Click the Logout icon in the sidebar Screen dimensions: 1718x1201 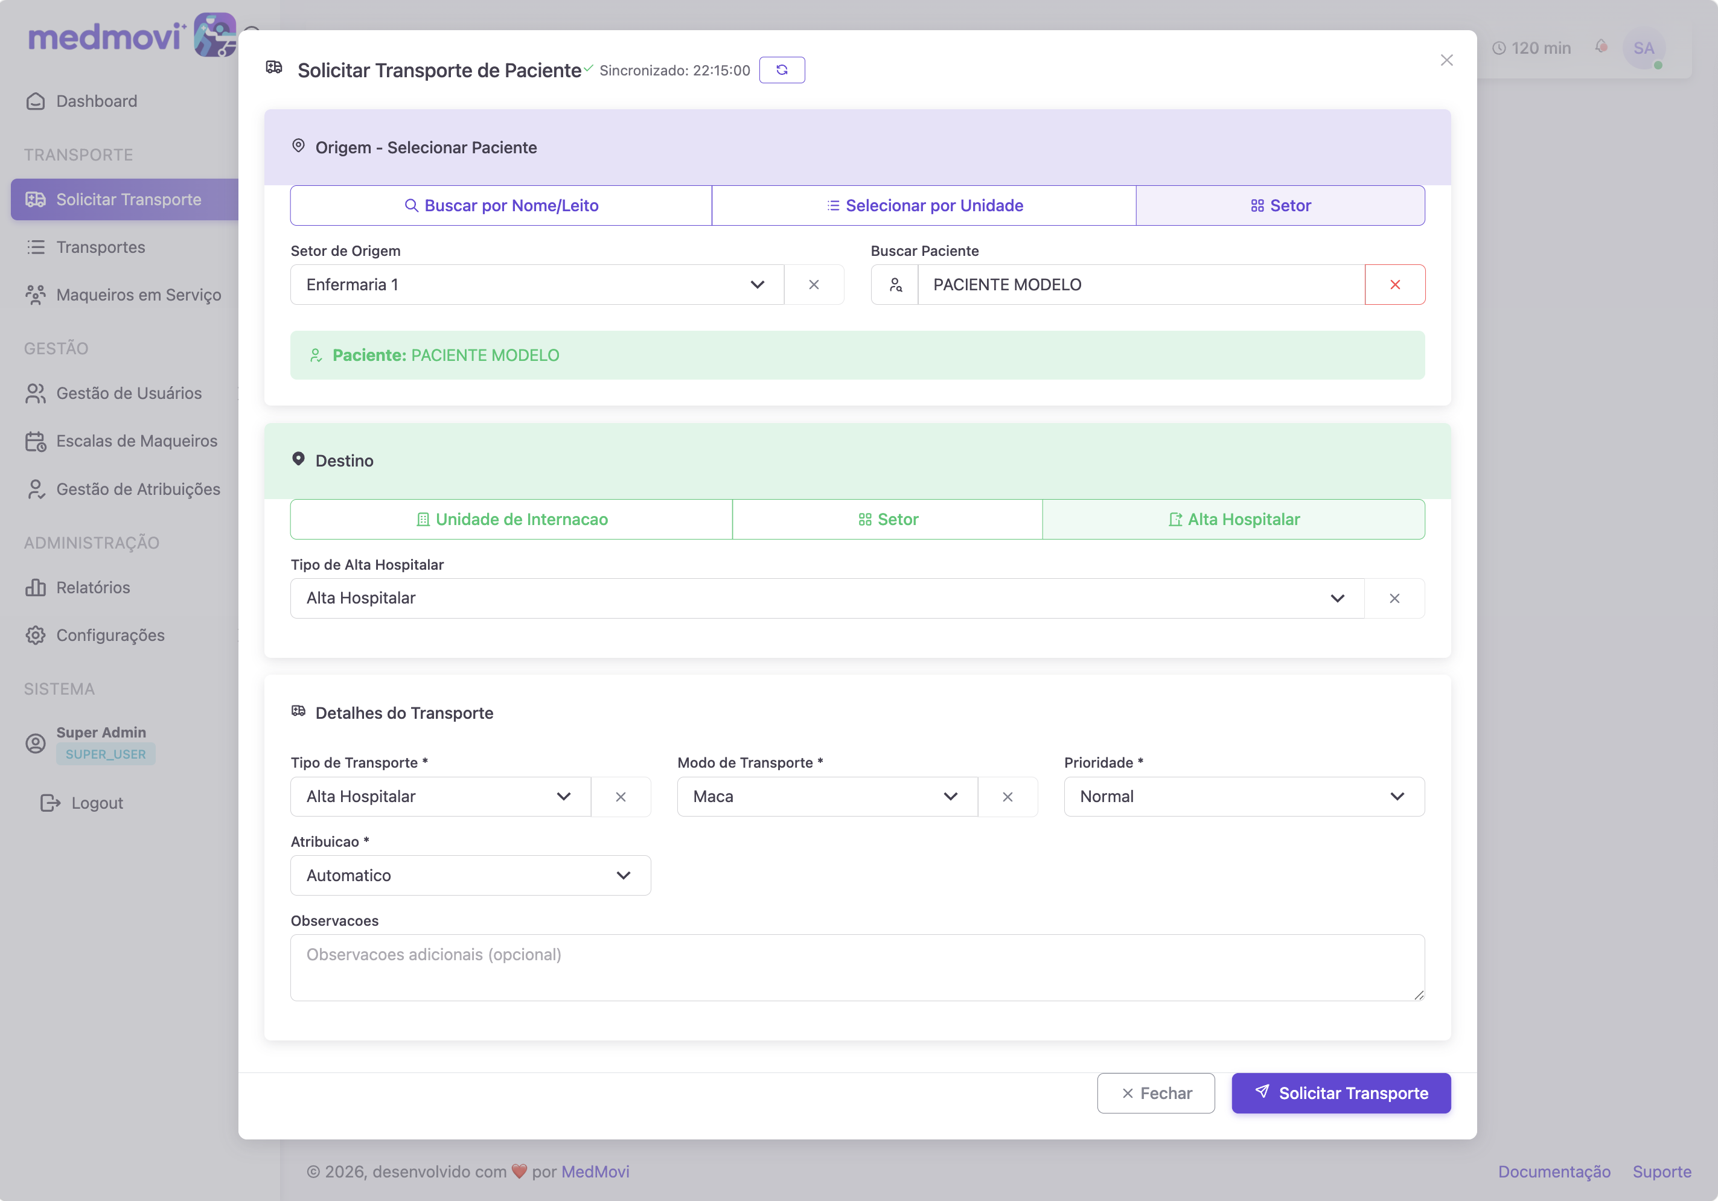point(49,802)
